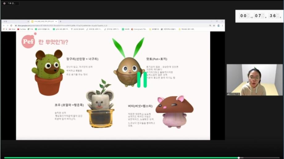
Task: Click the browser back arrow
Action: pyautogui.click(x=3, y=26)
